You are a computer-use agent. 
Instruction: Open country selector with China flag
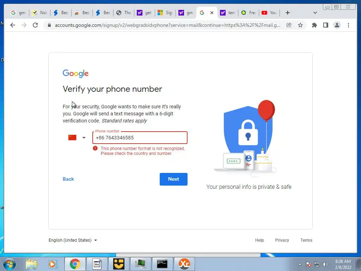coord(77,138)
